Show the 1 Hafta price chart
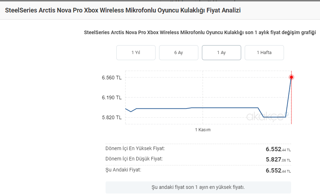 pyautogui.click(x=264, y=53)
